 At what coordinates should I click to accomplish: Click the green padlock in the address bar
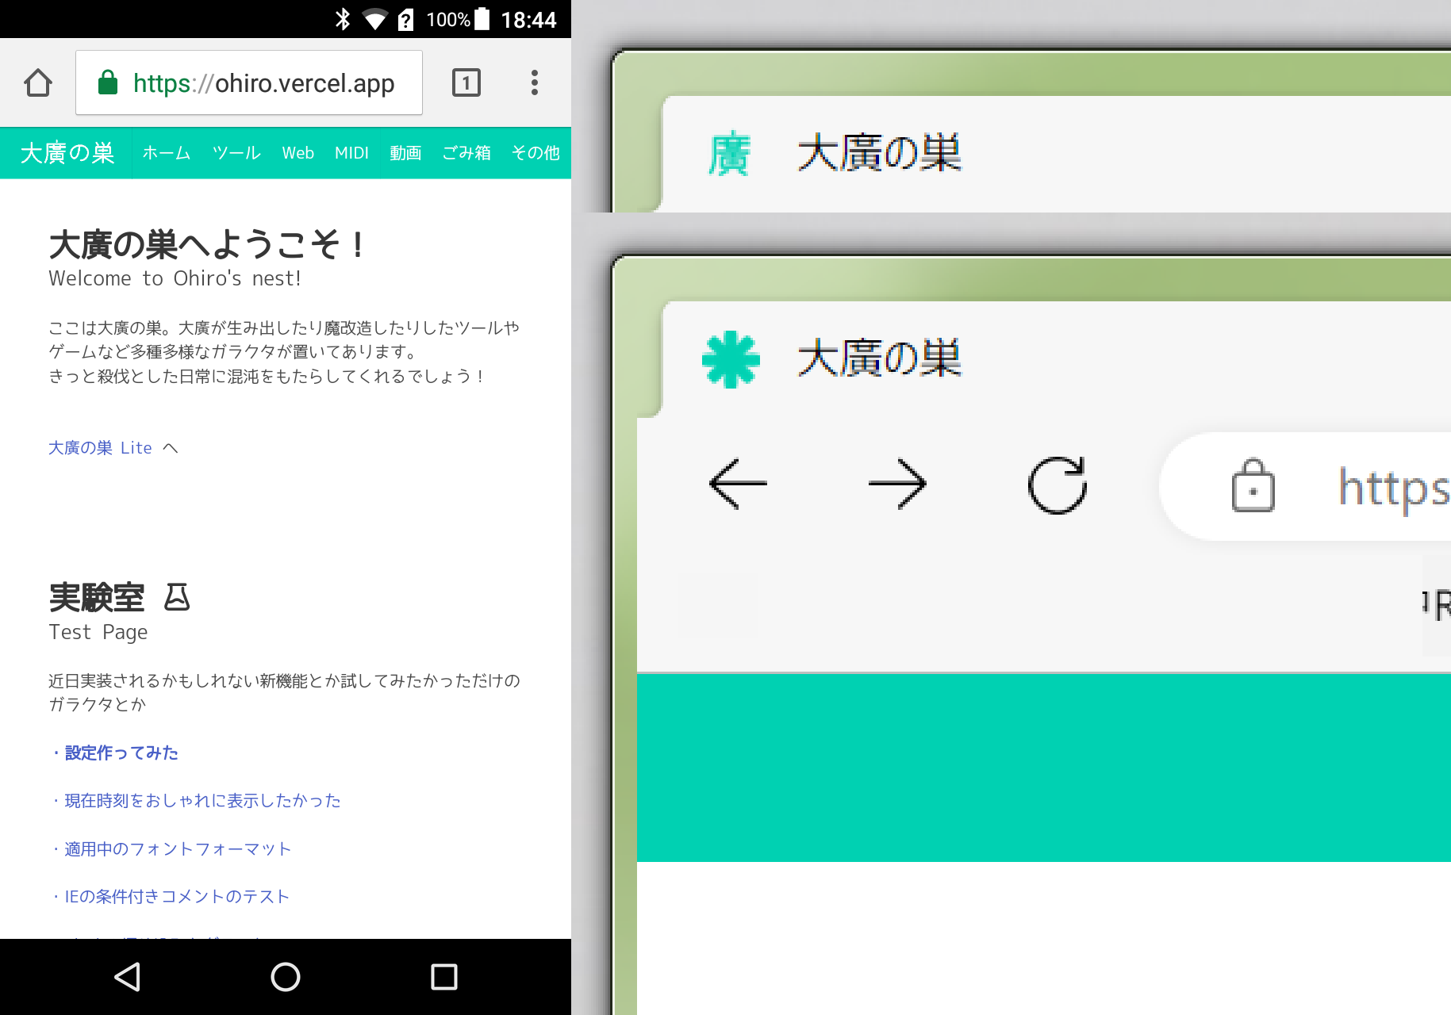[108, 82]
